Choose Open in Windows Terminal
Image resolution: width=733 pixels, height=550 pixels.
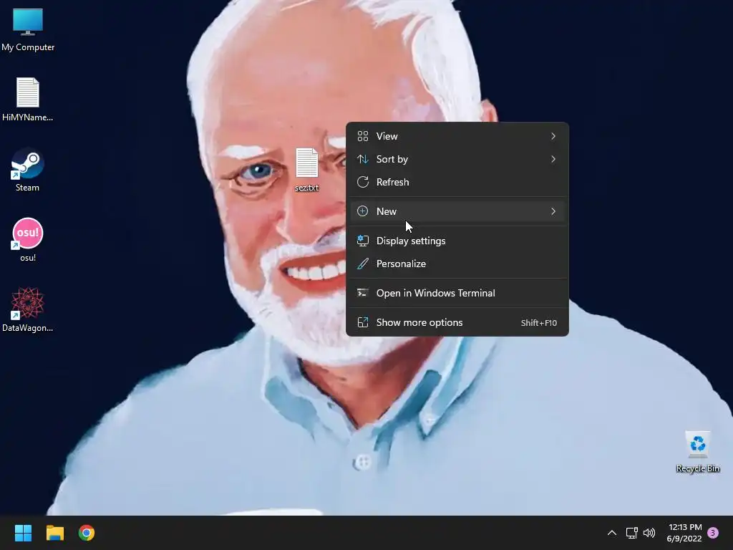click(457, 293)
